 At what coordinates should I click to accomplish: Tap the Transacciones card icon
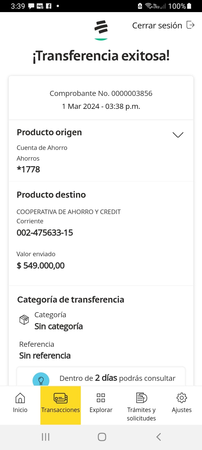[x=61, y=398]
